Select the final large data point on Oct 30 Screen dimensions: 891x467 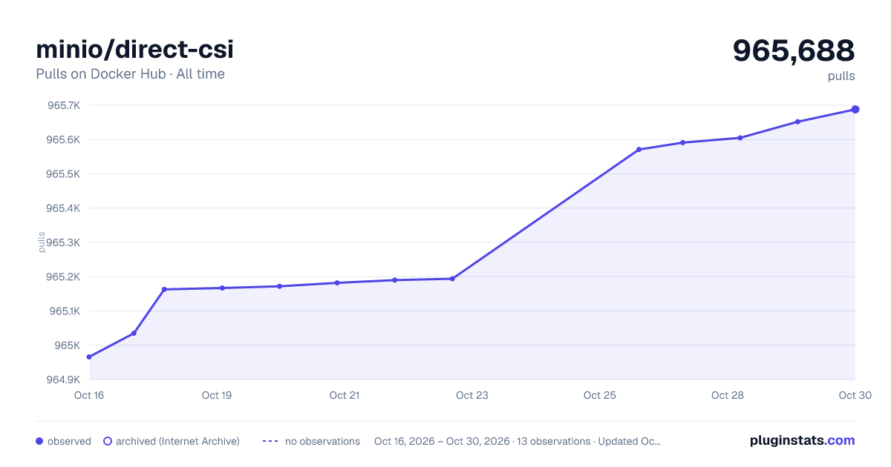point(855,110)
